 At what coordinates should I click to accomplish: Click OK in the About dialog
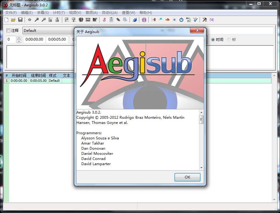[187, 177]
